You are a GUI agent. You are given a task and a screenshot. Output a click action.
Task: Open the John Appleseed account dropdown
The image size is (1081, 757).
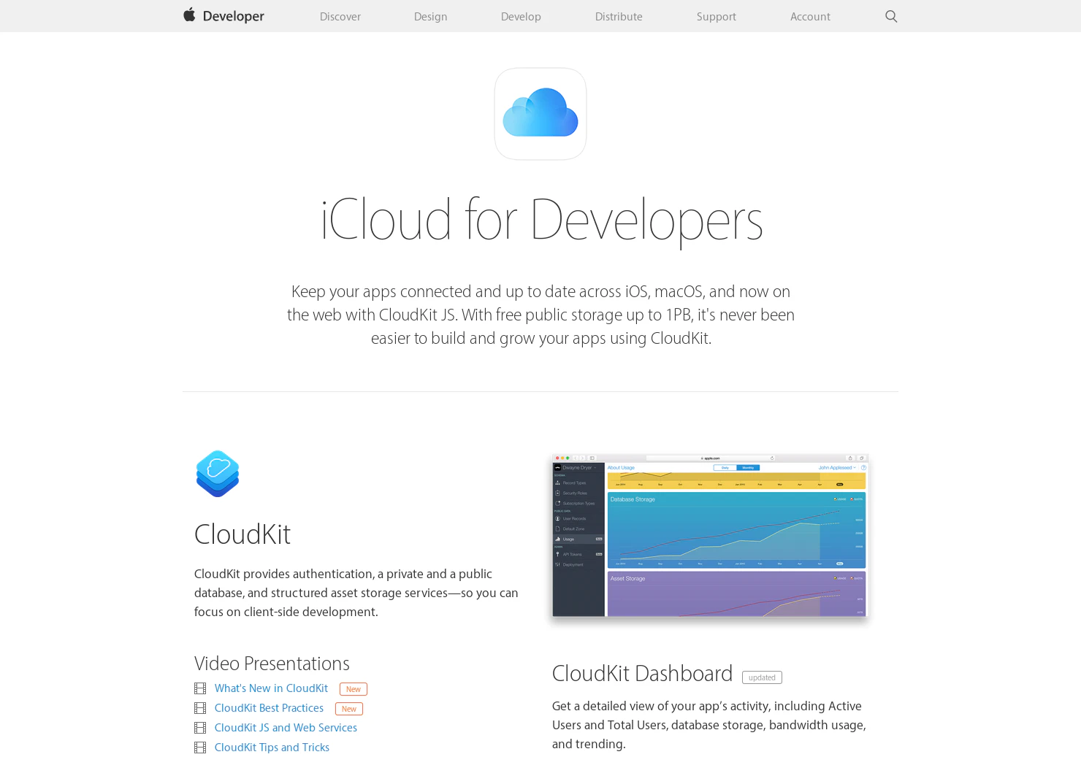click(x=837, y=468)
